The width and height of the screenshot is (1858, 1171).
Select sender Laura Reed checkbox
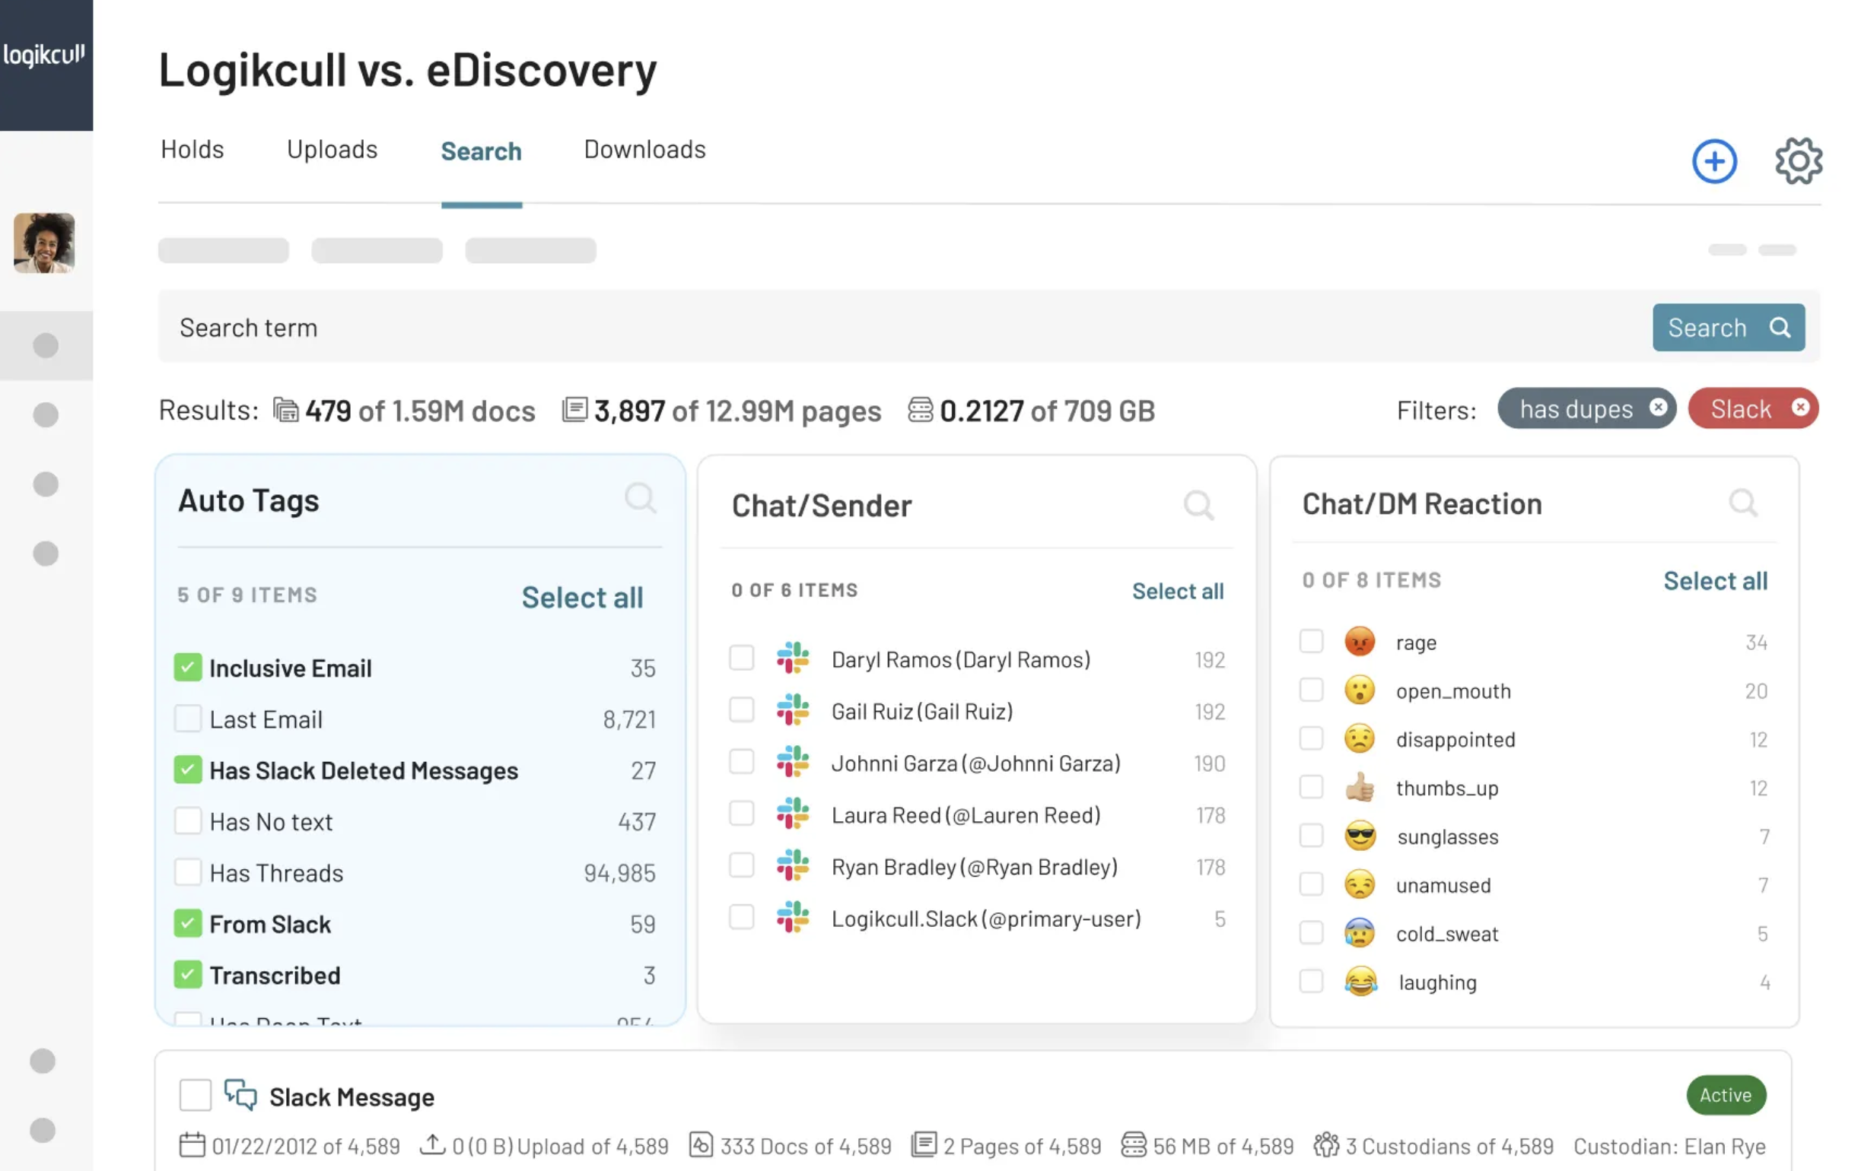click(742, 814)
